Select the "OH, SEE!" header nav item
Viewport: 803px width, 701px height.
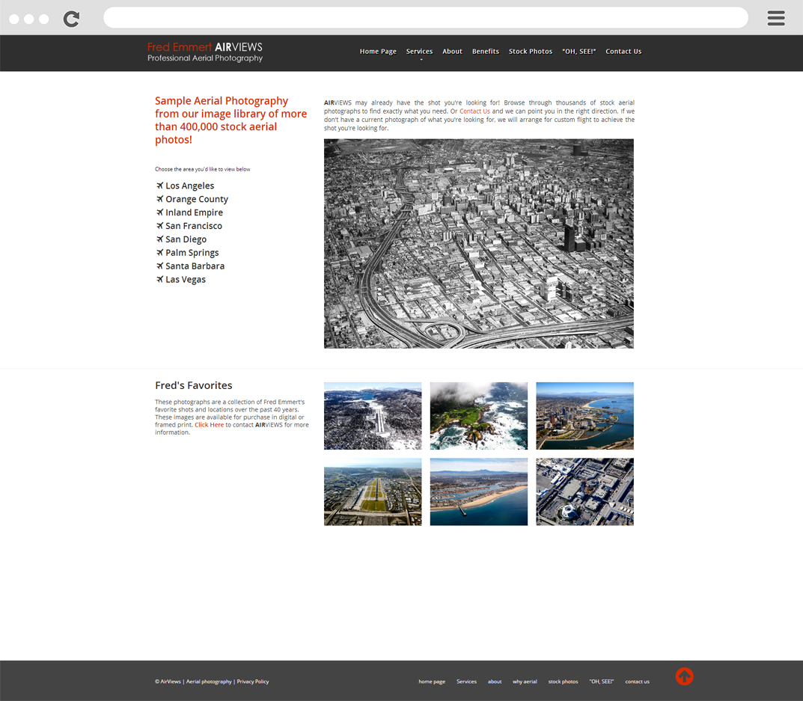click(x=578, y=52)
